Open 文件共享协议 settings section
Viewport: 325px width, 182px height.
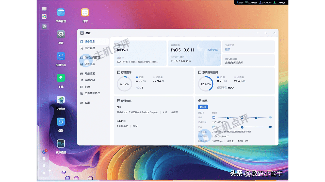[x=92, y=93]
